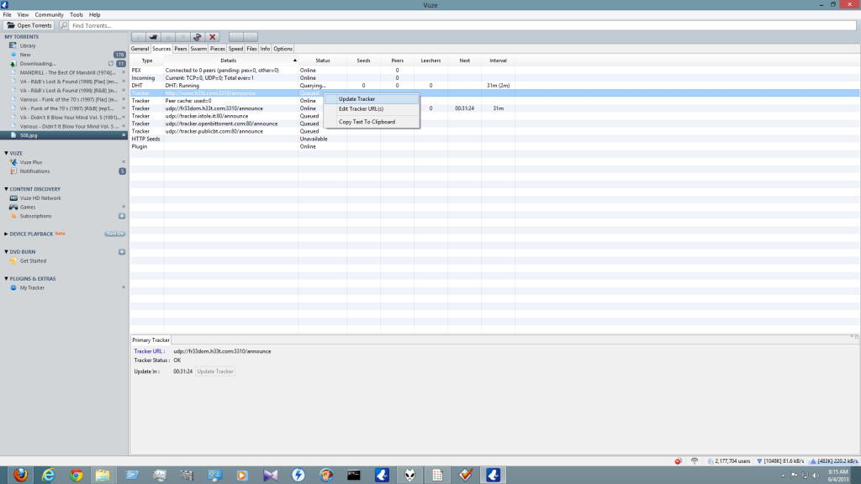Image resolution: width=861 pixels, height=484 pixels.
Task: Open File Explorer from the taskbar
Action: [103, 475]
